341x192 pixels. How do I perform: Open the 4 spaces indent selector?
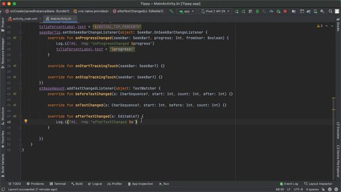312,189
